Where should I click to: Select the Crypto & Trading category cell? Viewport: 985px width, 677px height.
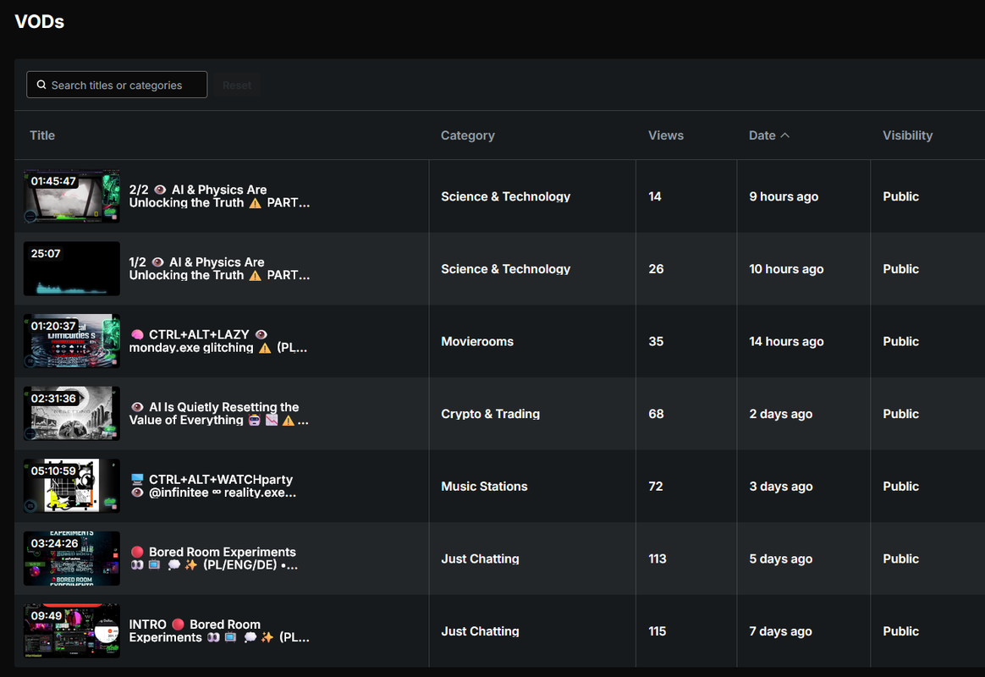click(490, 414)
